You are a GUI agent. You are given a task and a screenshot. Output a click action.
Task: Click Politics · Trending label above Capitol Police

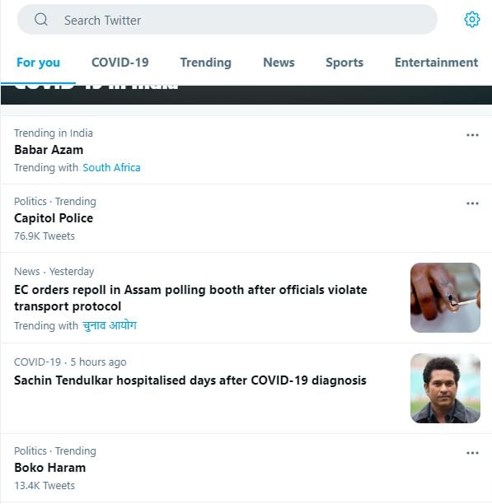pos(55,202)
